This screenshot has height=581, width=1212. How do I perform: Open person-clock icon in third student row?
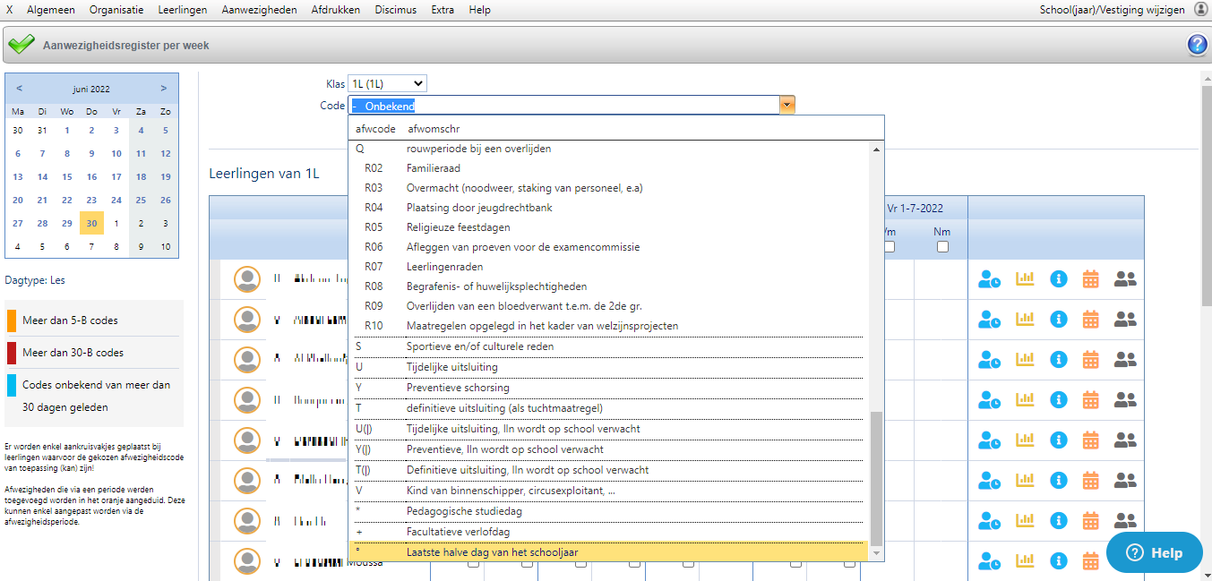pos(990,360)
